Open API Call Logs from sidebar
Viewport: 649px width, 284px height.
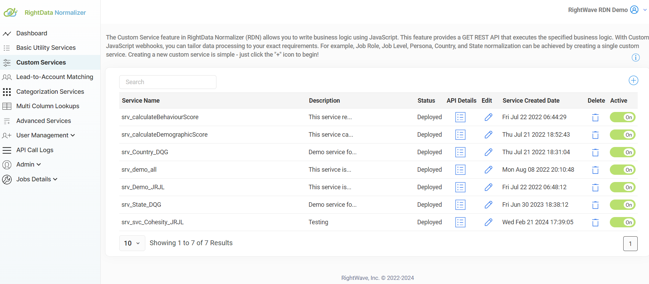pyautogui.click(x=35, y=150)
